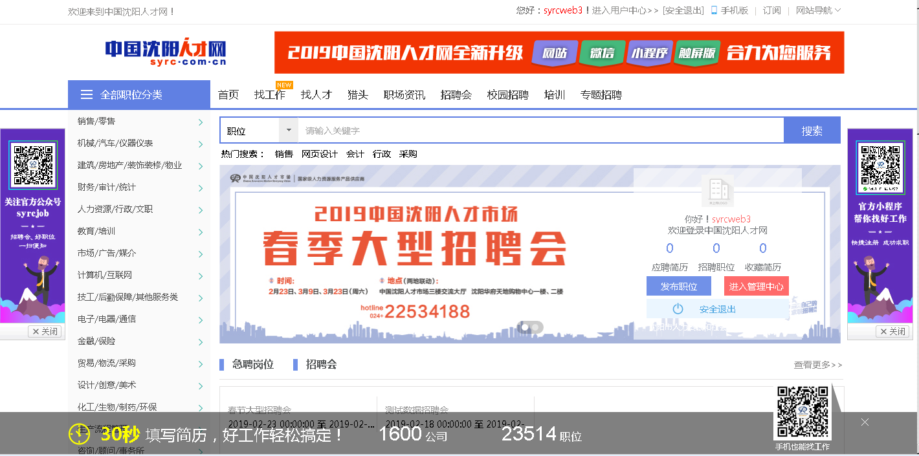Click the 查看更多>> link
Screen dimensions: 919x456
click(x=818, y=365)
